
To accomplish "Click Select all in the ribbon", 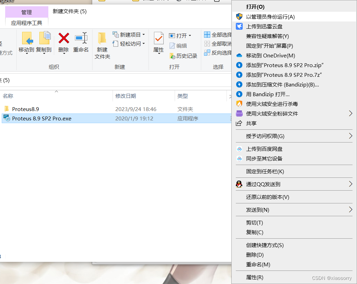I will coord(218,35).
